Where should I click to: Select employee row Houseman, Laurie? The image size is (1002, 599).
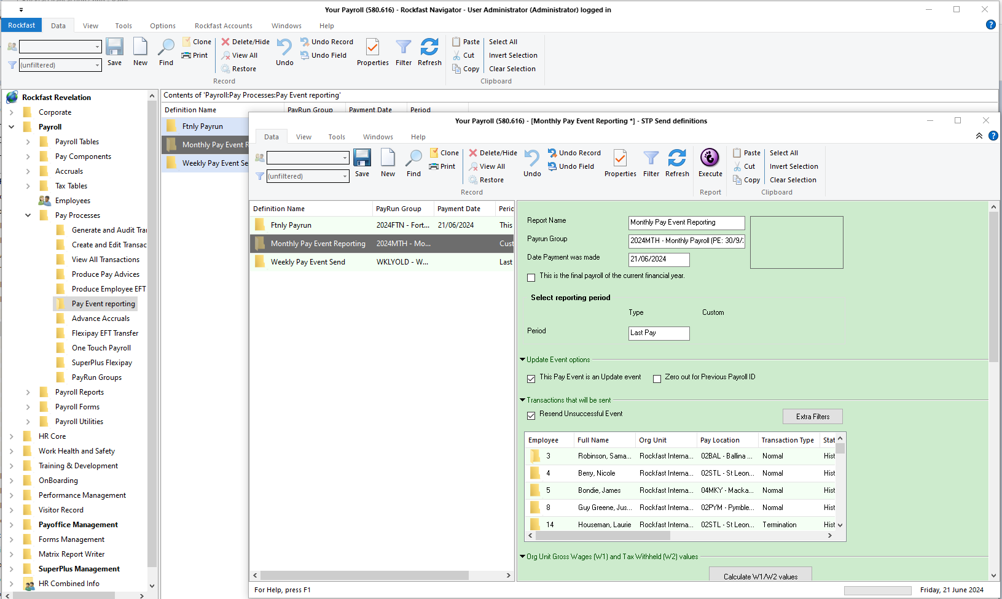[x=680, y=525]
